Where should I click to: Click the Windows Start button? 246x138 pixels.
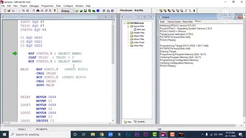coord(4,135)
